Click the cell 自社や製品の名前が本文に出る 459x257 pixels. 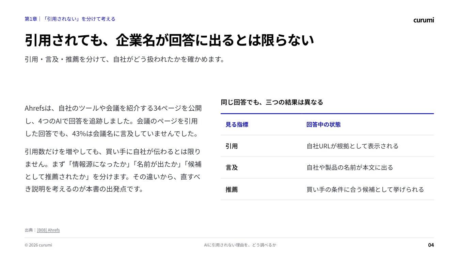[350, 168]
